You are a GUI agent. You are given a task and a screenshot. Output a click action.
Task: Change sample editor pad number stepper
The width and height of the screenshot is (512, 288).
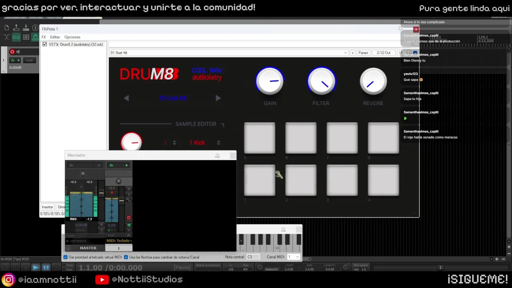point(174,143)
